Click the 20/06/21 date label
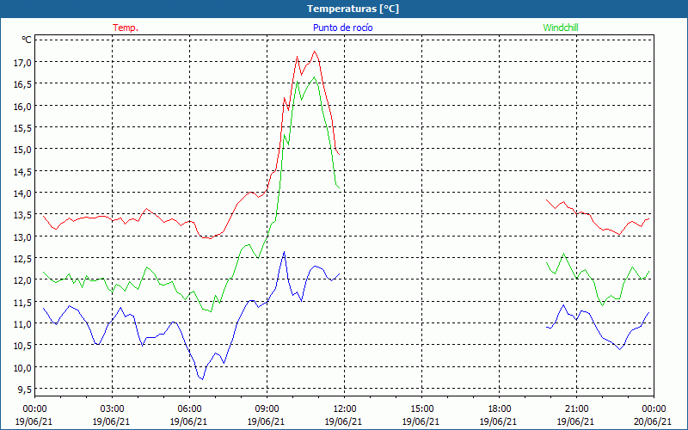This screenshot has height=430, width=688. (x=652, y=421)
